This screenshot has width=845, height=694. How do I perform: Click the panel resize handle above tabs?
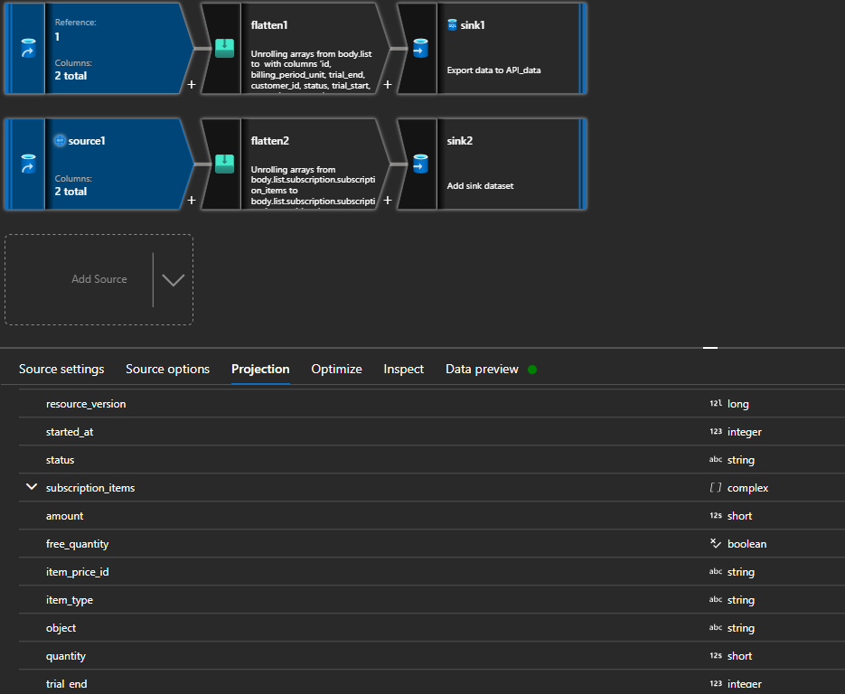[710, 348]
